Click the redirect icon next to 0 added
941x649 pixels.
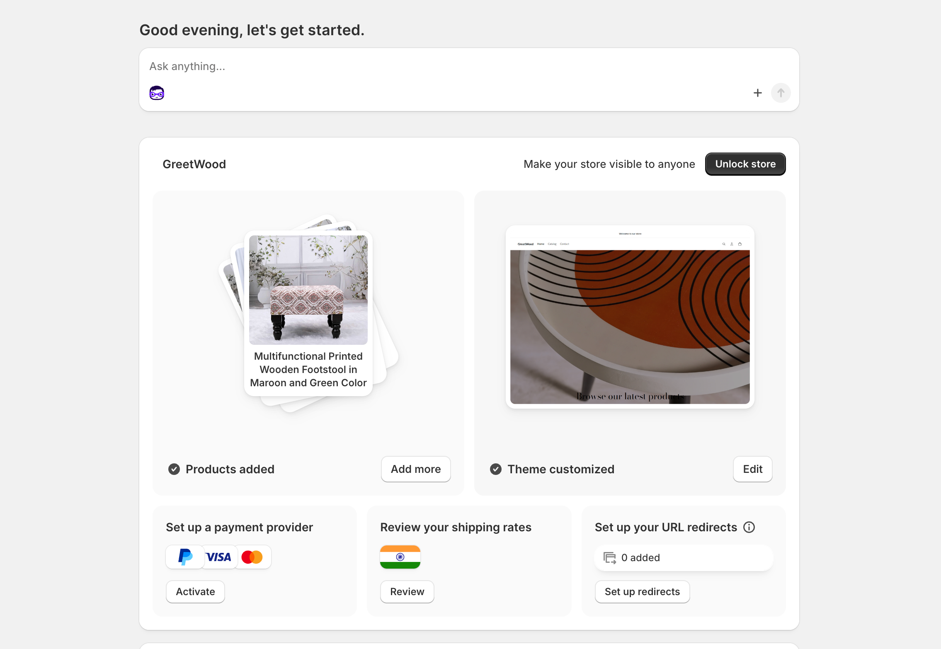point(609,557)
